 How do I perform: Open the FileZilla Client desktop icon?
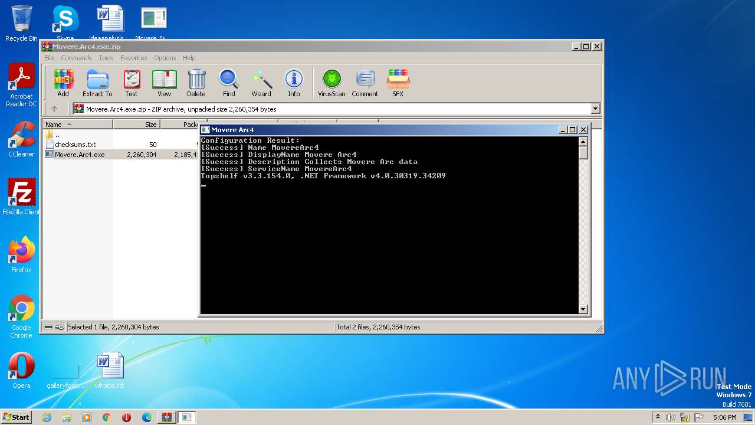[21, 197]
